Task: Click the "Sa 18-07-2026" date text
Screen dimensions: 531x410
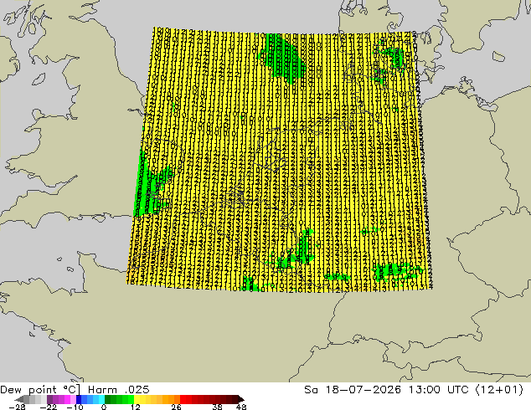Action: coord(353,390)
